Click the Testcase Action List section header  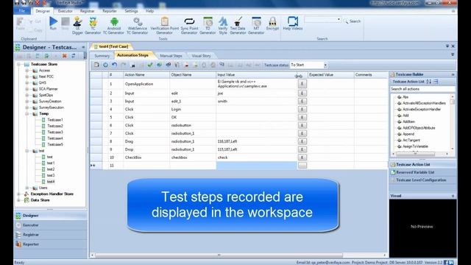(x=422, y=165)
